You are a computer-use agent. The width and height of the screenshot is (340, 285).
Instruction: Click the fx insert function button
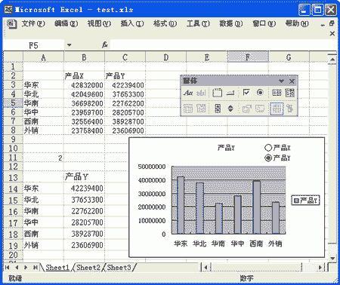point(105,45)
